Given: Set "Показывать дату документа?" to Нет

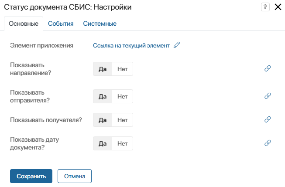Looking at the screenshot, I should 122,143.
